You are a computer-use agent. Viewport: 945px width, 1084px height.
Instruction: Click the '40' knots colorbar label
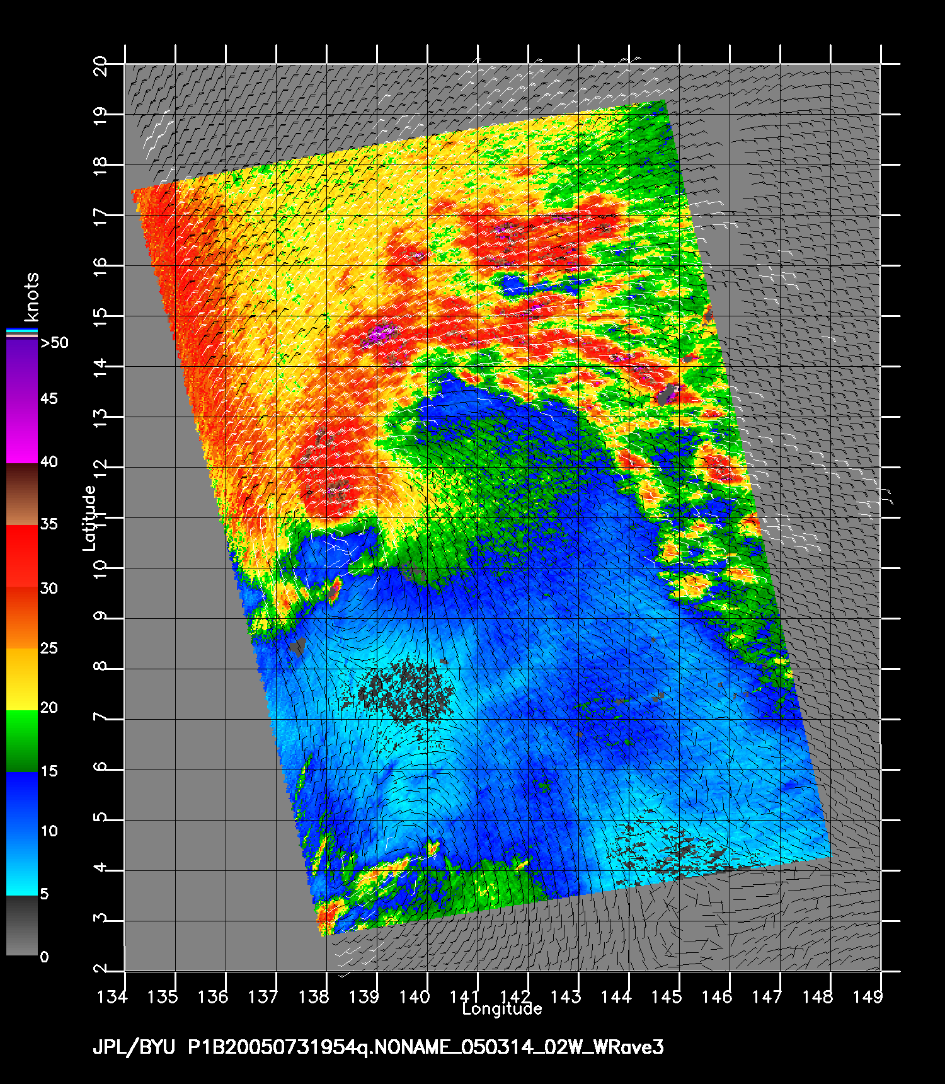click(49, 462)
